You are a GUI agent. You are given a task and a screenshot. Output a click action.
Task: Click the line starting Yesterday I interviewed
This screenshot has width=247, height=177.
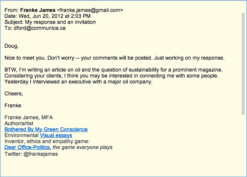[x=78, y=82]
